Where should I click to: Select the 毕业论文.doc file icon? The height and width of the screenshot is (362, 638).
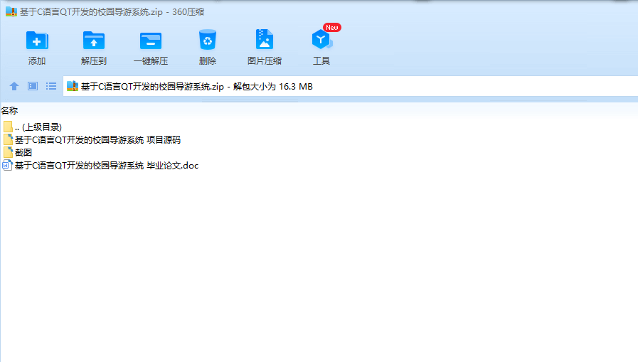[x=7, y=165]
